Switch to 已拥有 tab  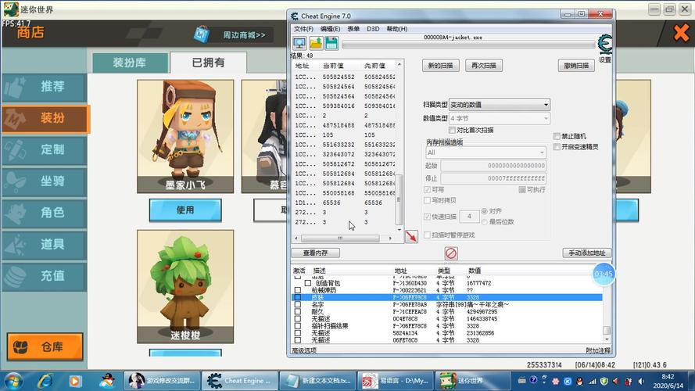[x=208, y=63]
